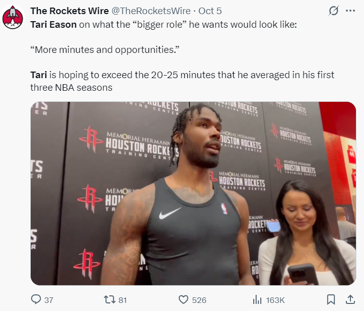
Task: Click the 163K views count
Action: tap(275, 300)
